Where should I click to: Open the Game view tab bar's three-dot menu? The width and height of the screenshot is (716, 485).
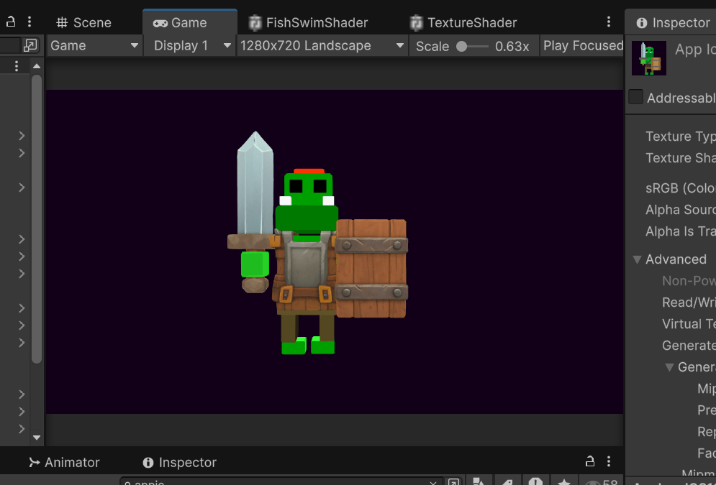[x=609, y=22]
